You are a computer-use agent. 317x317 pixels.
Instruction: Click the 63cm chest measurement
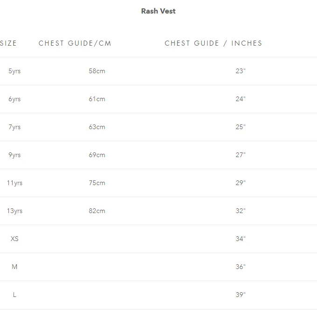(x=97, y=127)
